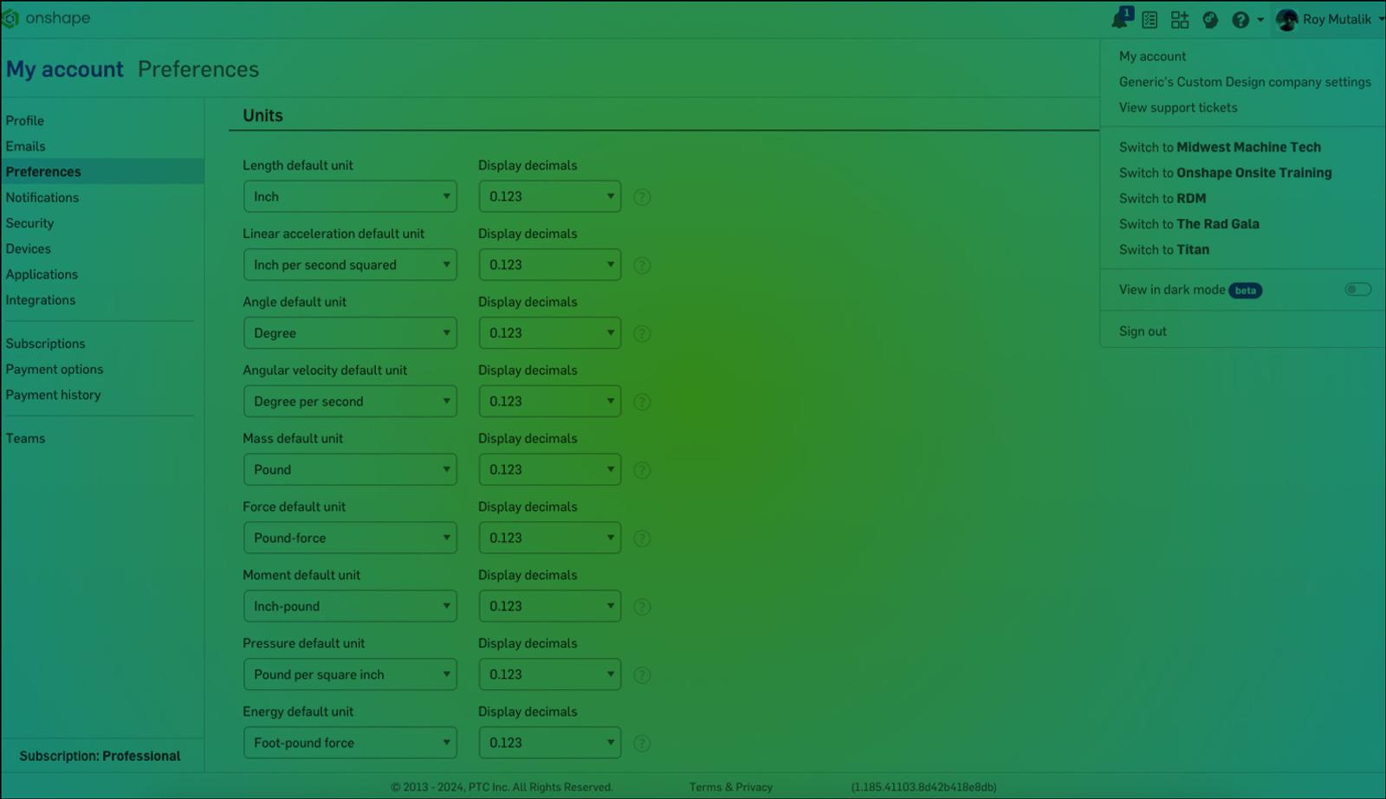Expand the Length default unit dropdown
The height and width of the screenshot is (799, 1386).
[x=350, y=197]
